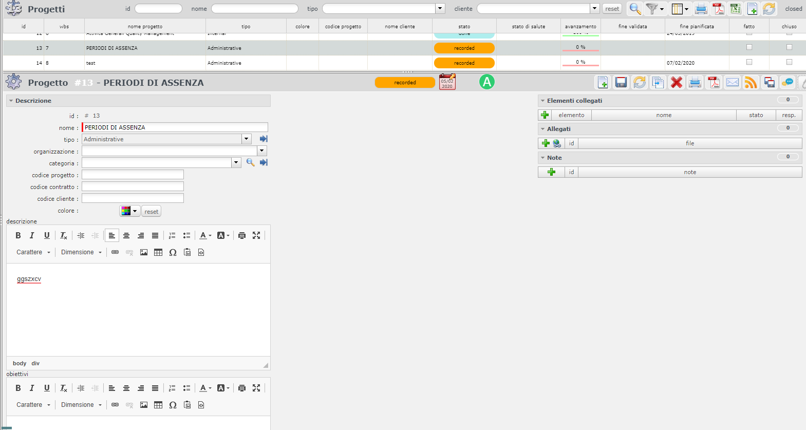Sort the list by the 'nome progetto' column header
Image resolution: width=806 pixels, height=430 pixels.
click(145, 26)
